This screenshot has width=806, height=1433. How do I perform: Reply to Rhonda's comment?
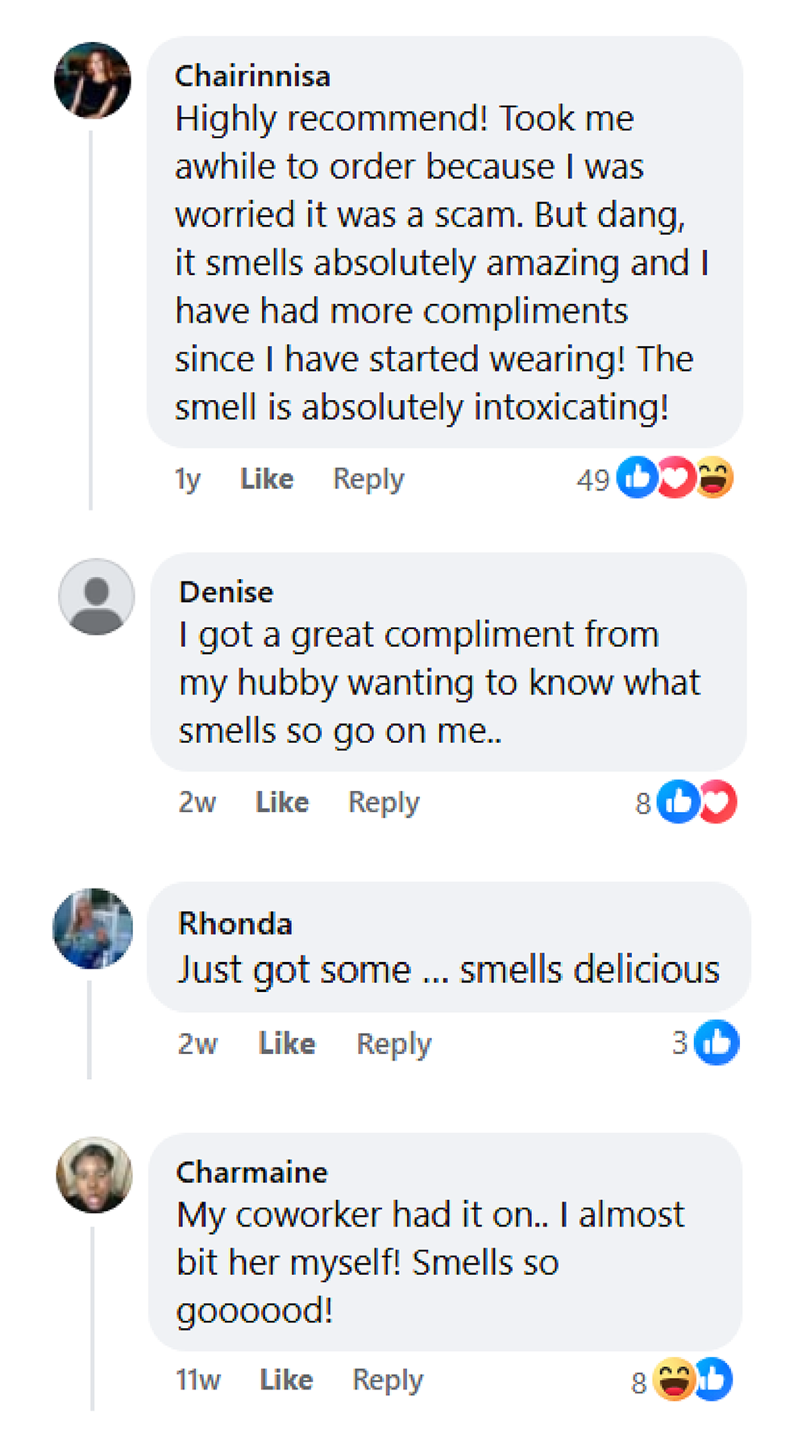394,1044
